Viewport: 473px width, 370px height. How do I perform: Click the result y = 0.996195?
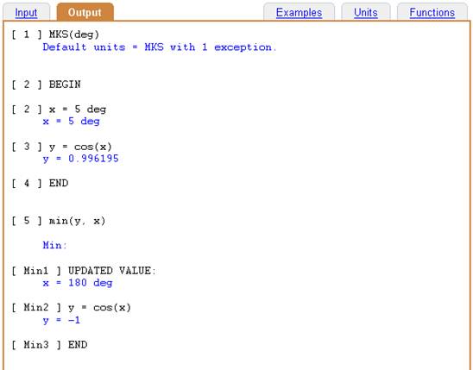[80, 159]
